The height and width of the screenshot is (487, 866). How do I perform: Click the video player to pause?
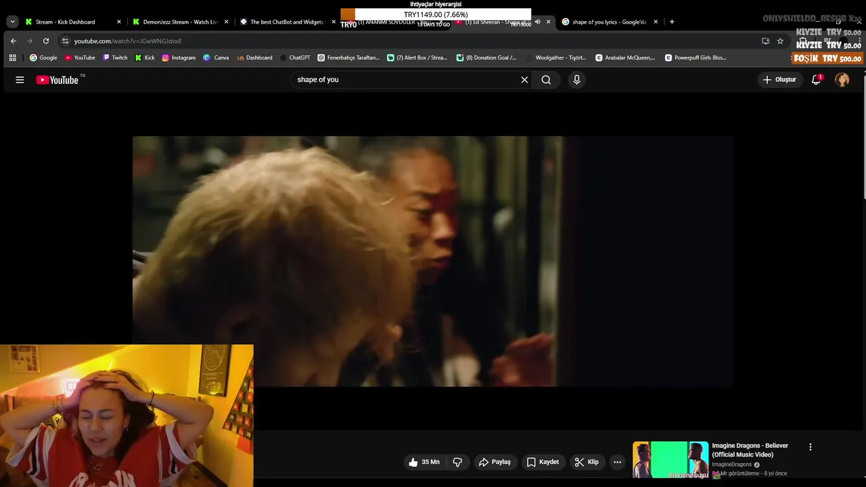[x=433, y=261]
